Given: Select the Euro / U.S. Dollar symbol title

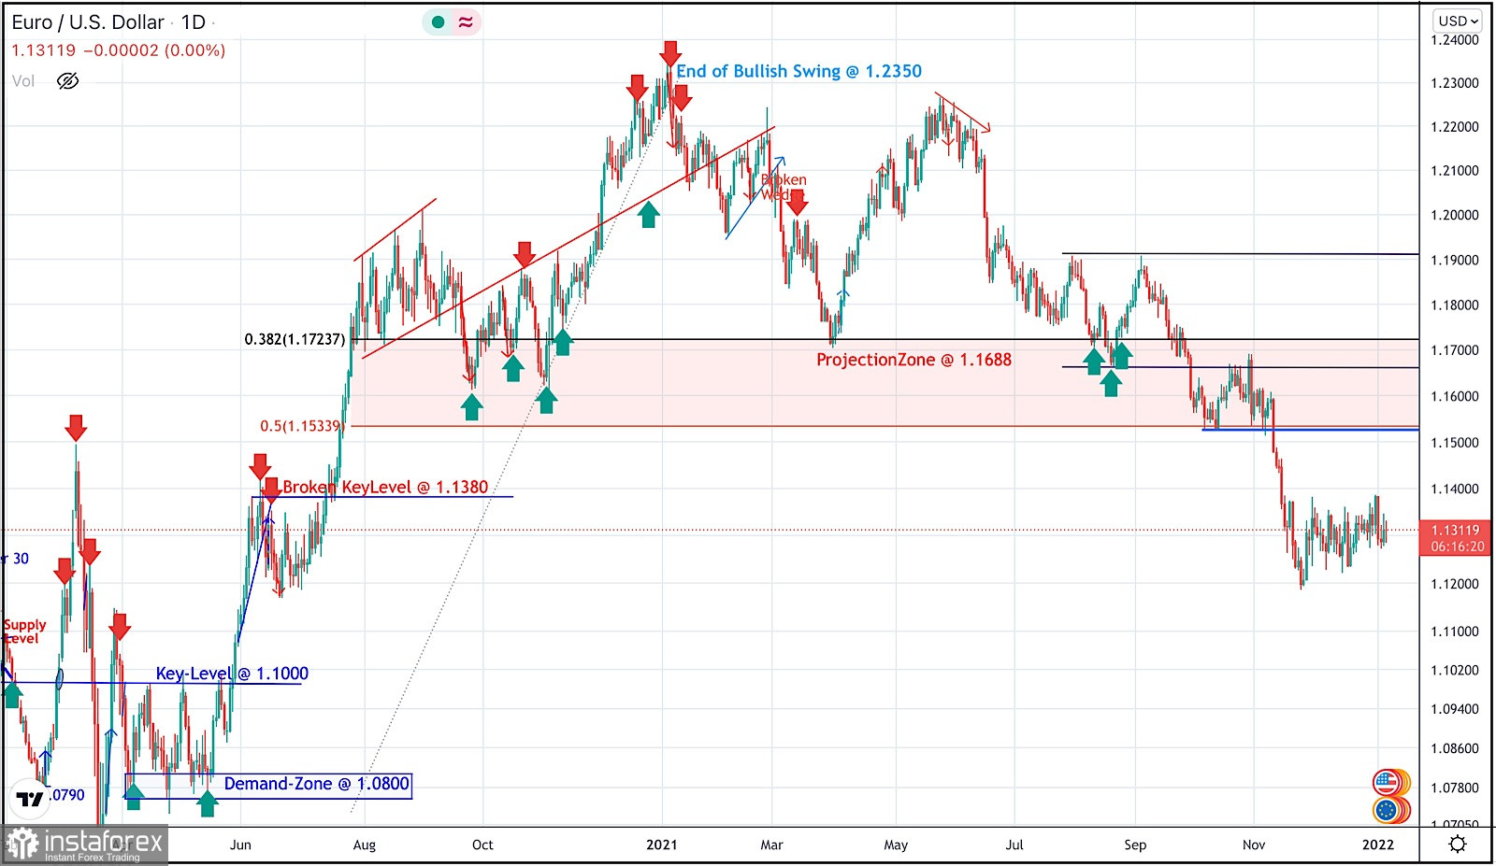Looking at the screenshot, I should (x=88, y=22).
